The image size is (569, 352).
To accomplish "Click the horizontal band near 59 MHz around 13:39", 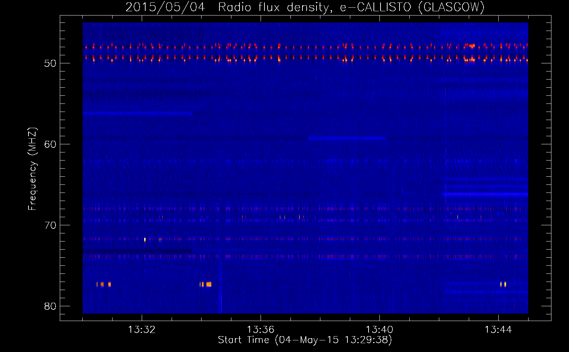I will click(347, 138).
